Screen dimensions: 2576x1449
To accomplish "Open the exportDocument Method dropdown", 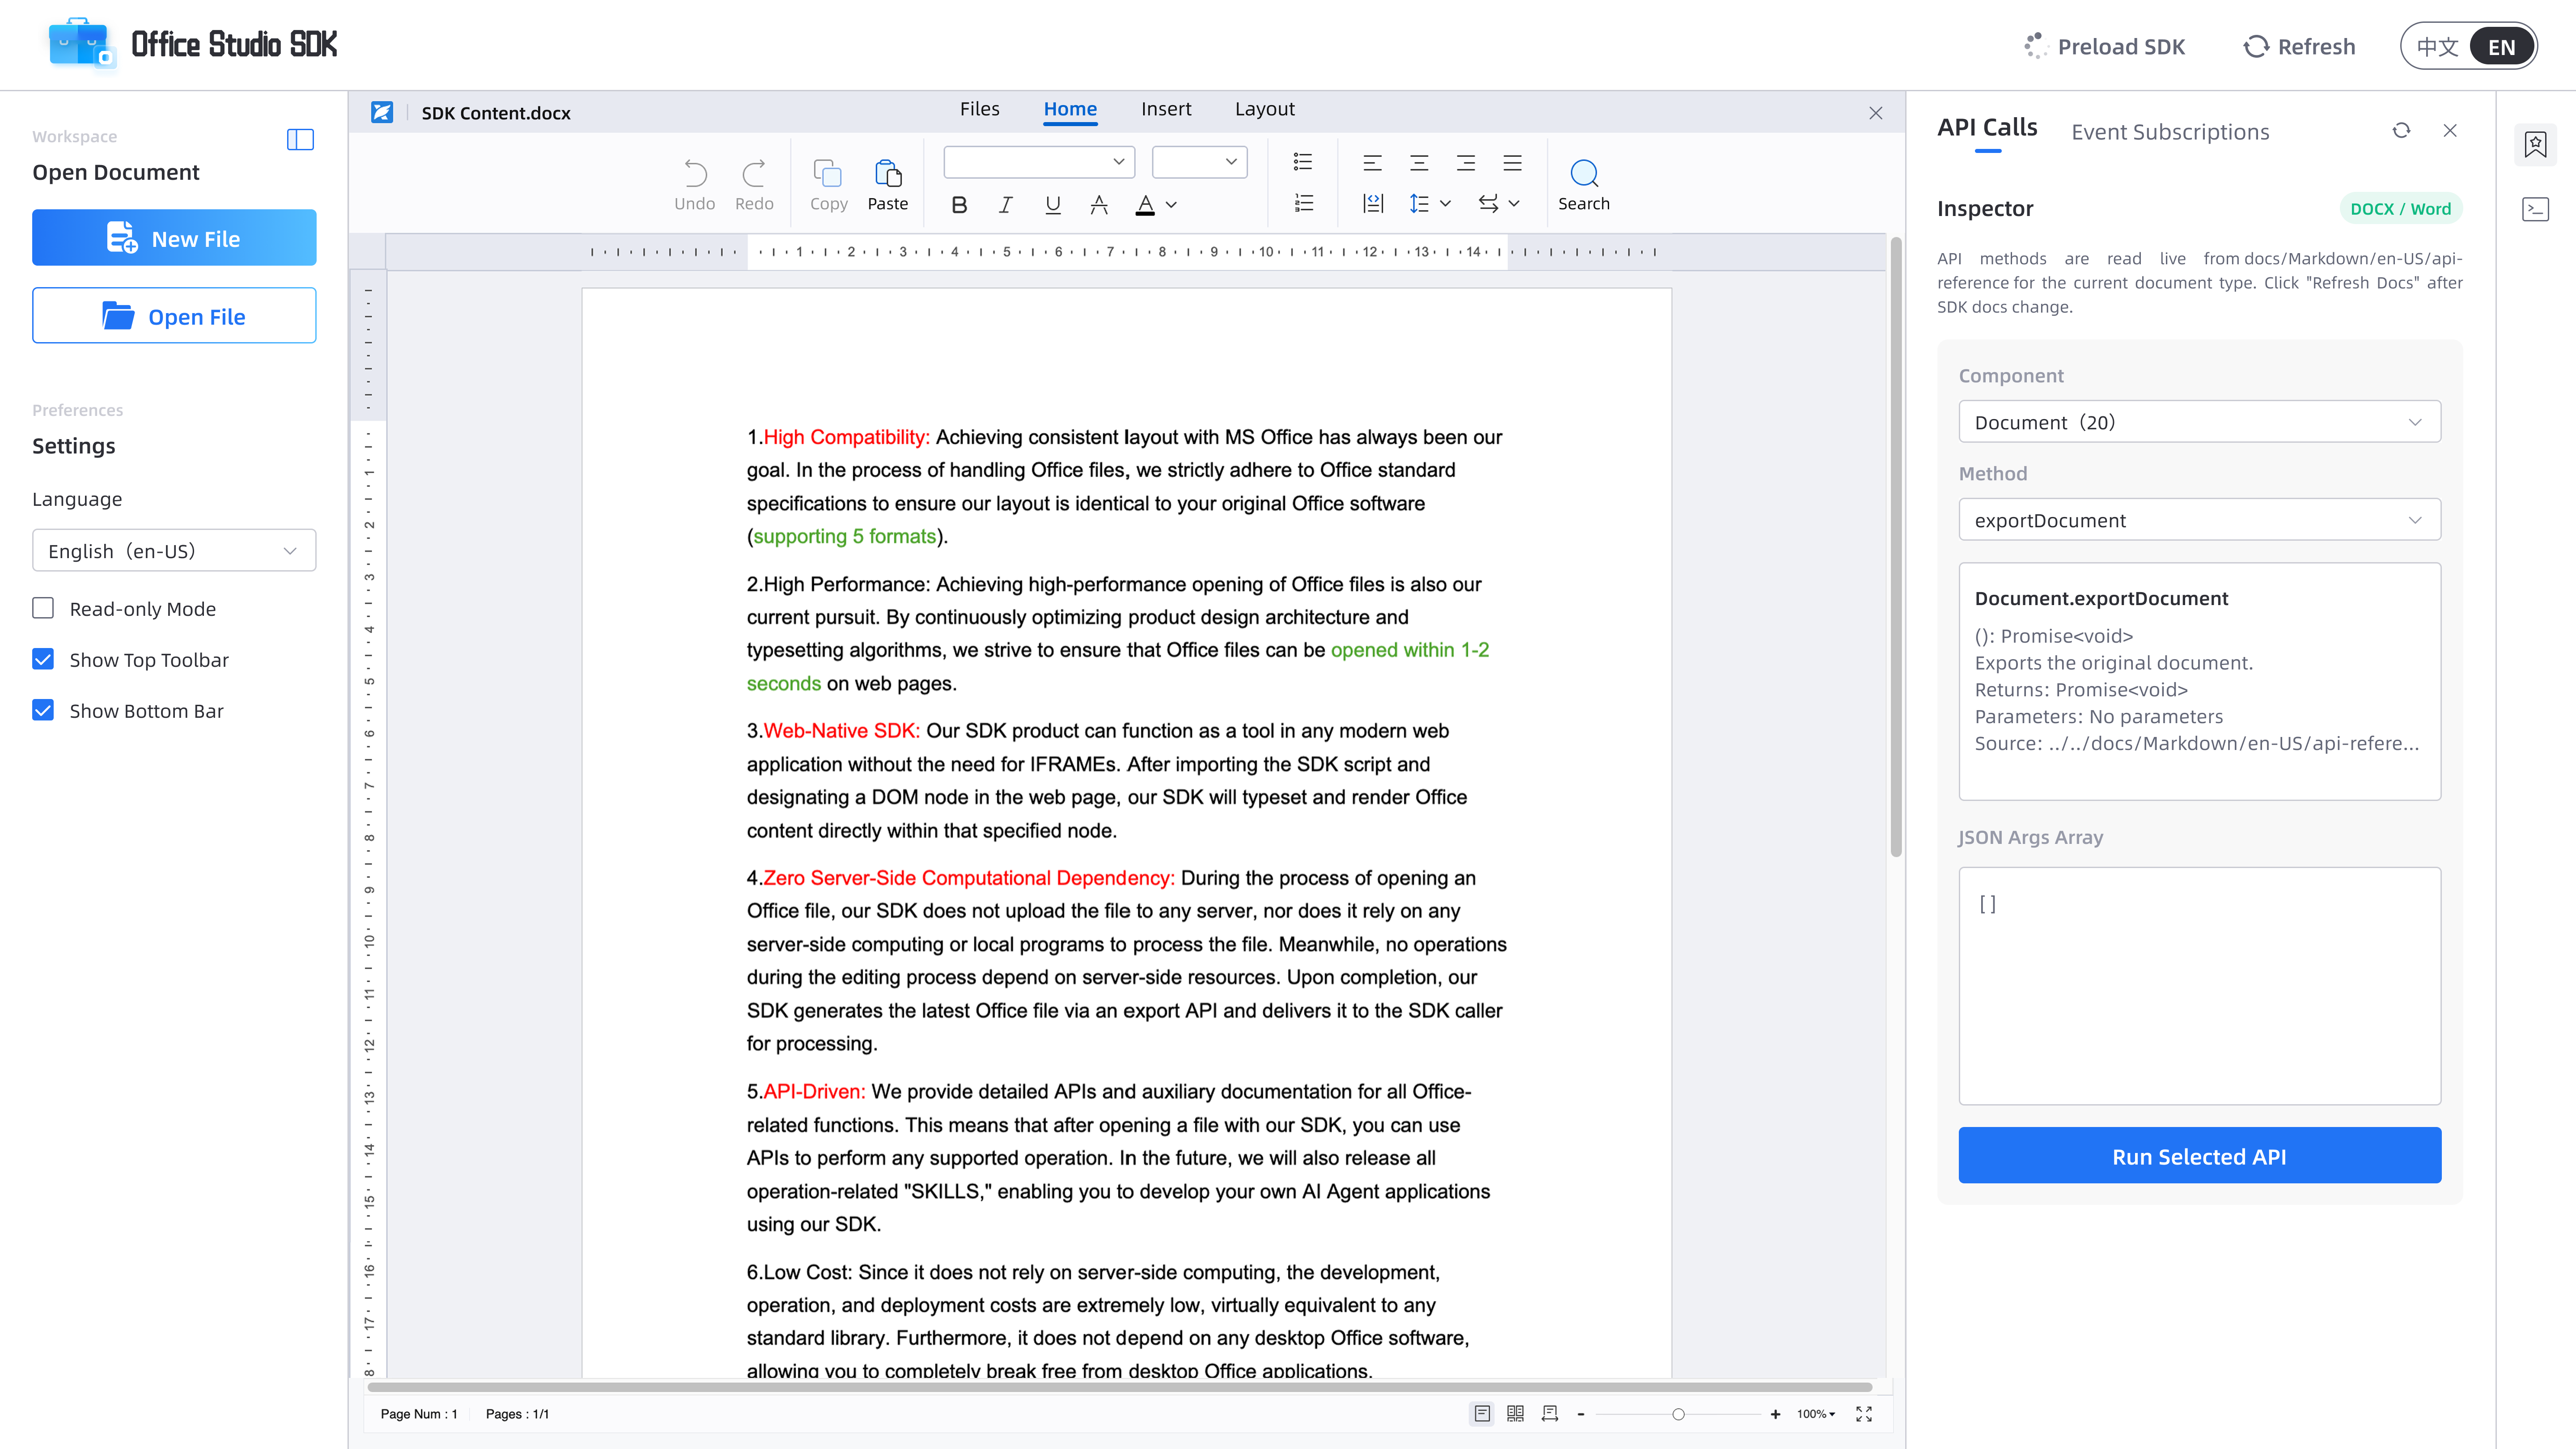I will click(x=2199, y=520).
